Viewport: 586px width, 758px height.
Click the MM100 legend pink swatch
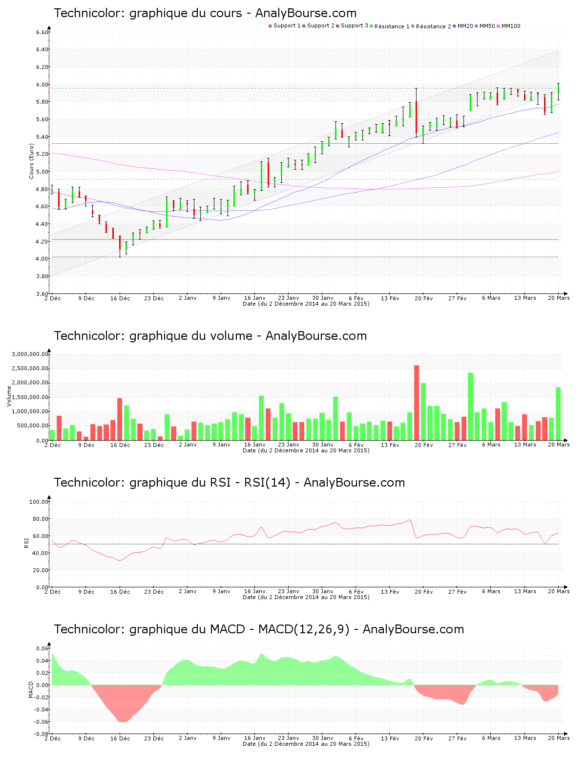tap(499, 26)
